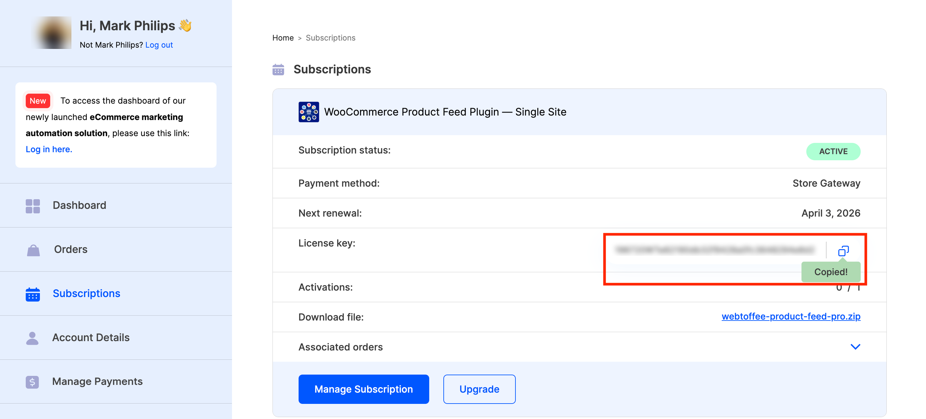The width and height of the screenshot is (926, 419).
Task: Expand the Associated orders chevron
Action: point(855,347)
